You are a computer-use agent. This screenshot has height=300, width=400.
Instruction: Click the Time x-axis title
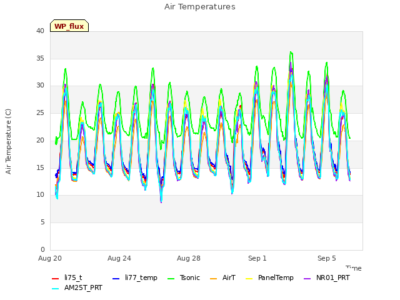point(354,268)
